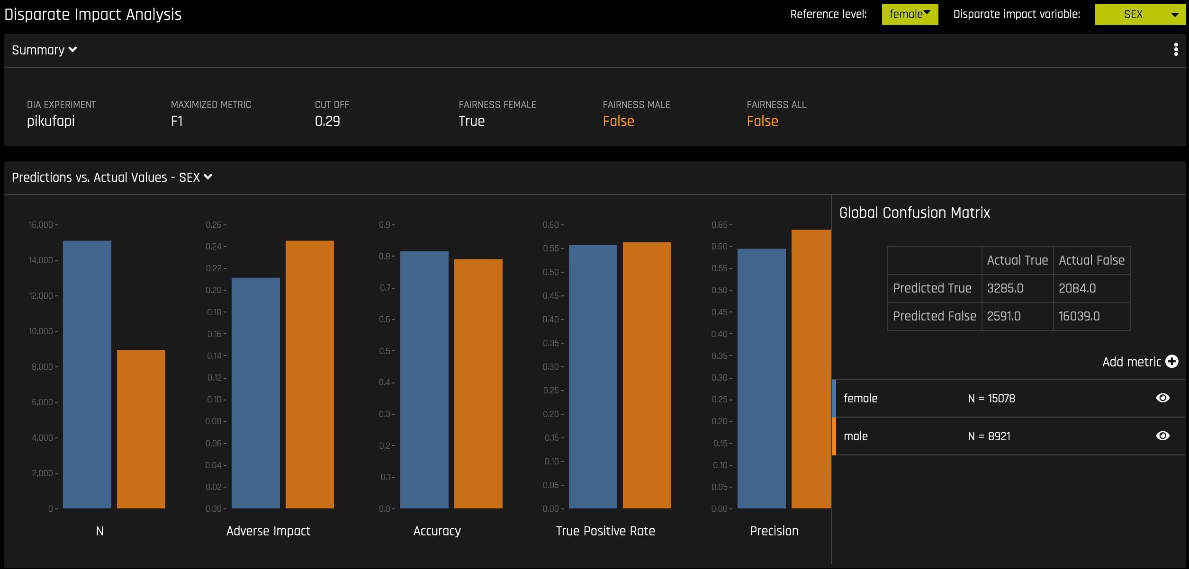The image size is (1189, 569).
Task: Click the Fairness Male False value
Action: (618, 121)
